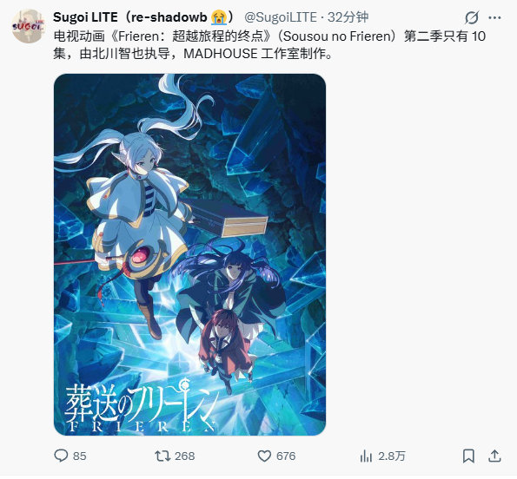Click the 676 likes count

coord(286,456)
